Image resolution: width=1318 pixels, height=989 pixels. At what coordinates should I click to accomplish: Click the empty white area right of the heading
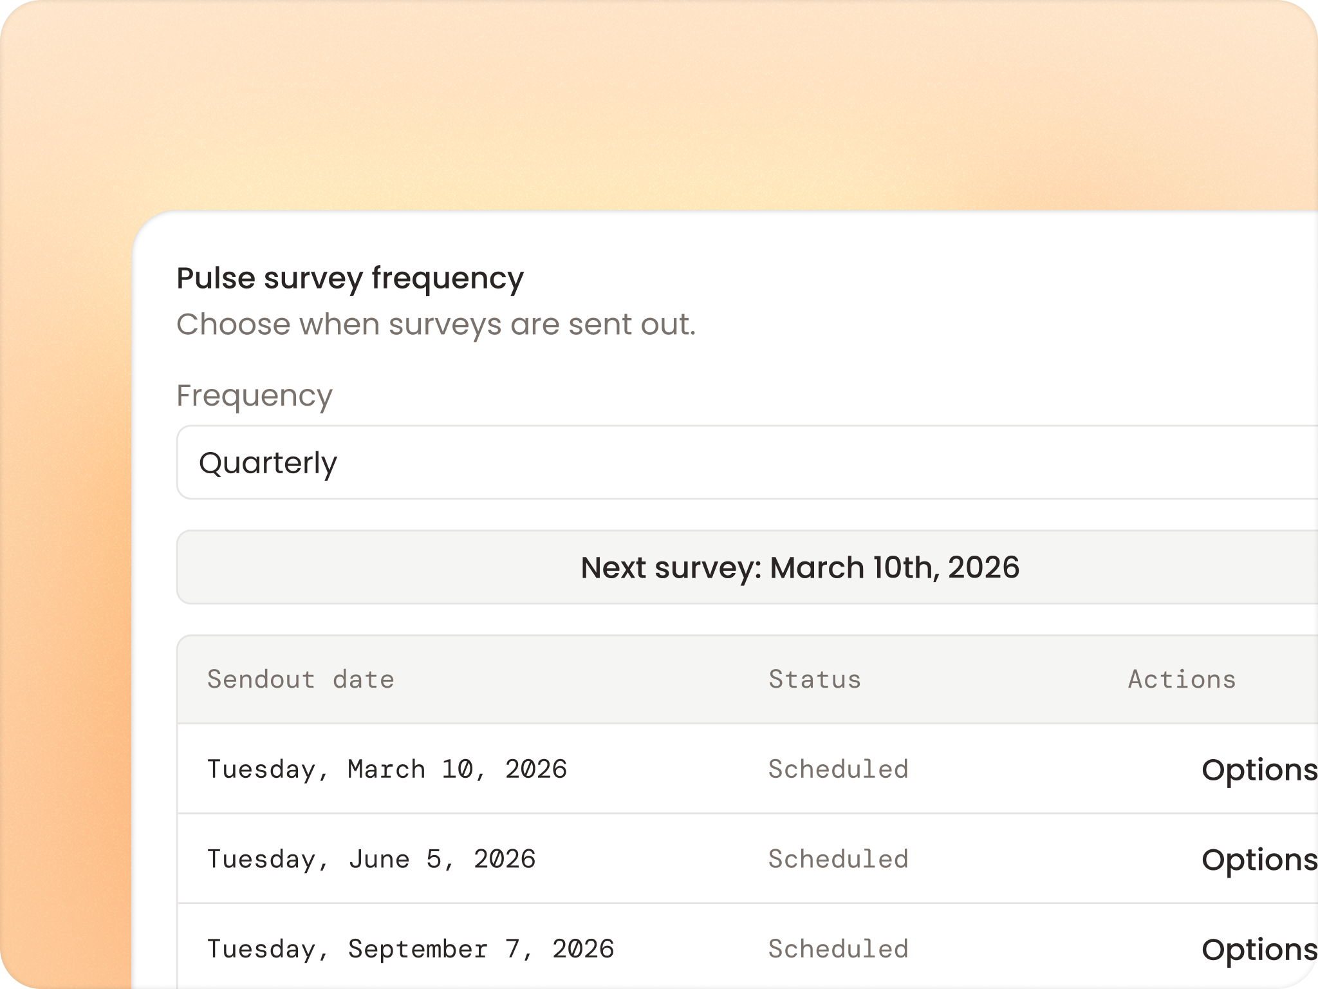click(965, 278)
